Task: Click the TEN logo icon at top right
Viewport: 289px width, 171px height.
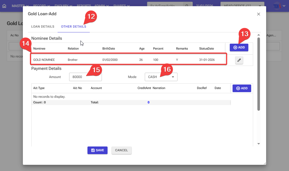Action: [x=277, y=6]
